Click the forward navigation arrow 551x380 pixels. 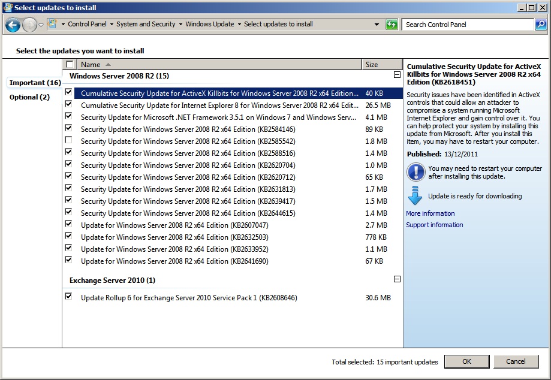pyautogui.click(x=28, y=25)
